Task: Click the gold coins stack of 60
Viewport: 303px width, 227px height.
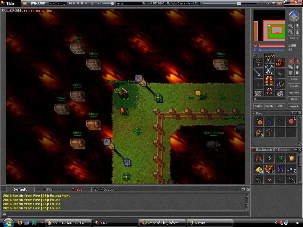Action: [259, 169]
